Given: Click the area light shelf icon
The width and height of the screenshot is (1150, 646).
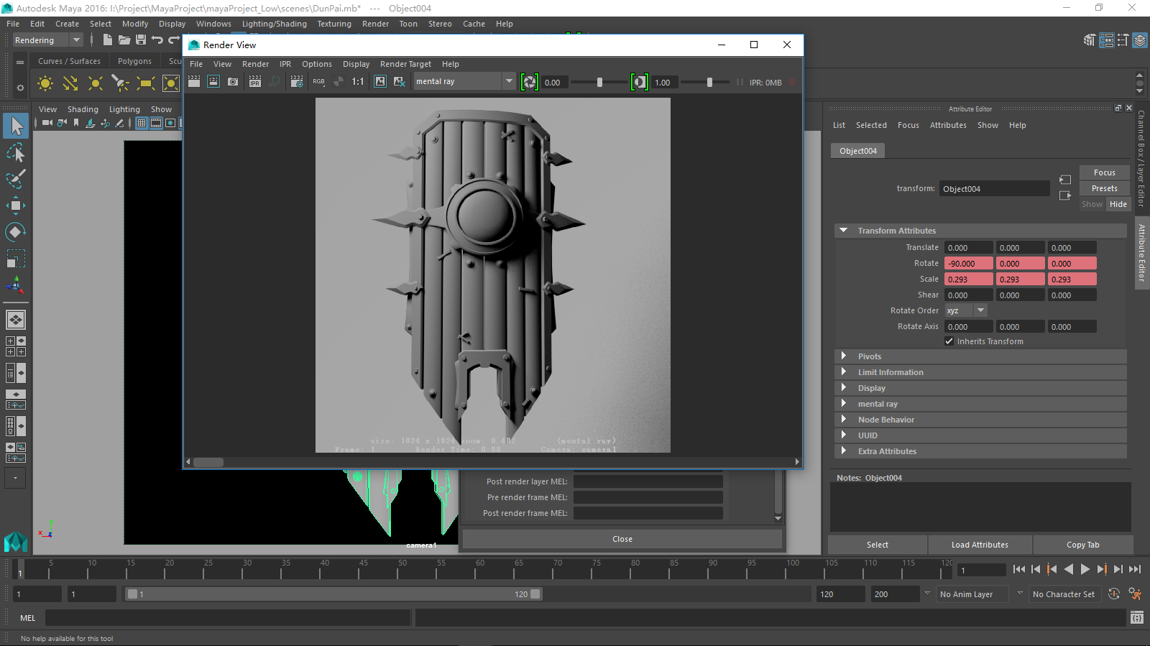Looking at the screenshot, I should 146,83.
